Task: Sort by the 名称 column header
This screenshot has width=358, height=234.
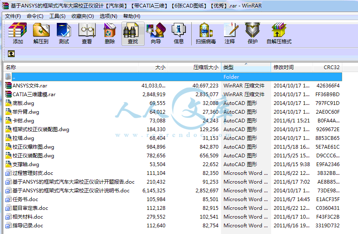Action: point(71,67)
